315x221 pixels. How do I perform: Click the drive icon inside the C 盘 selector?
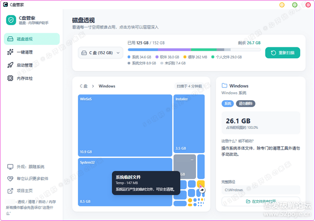click(84, 53)
